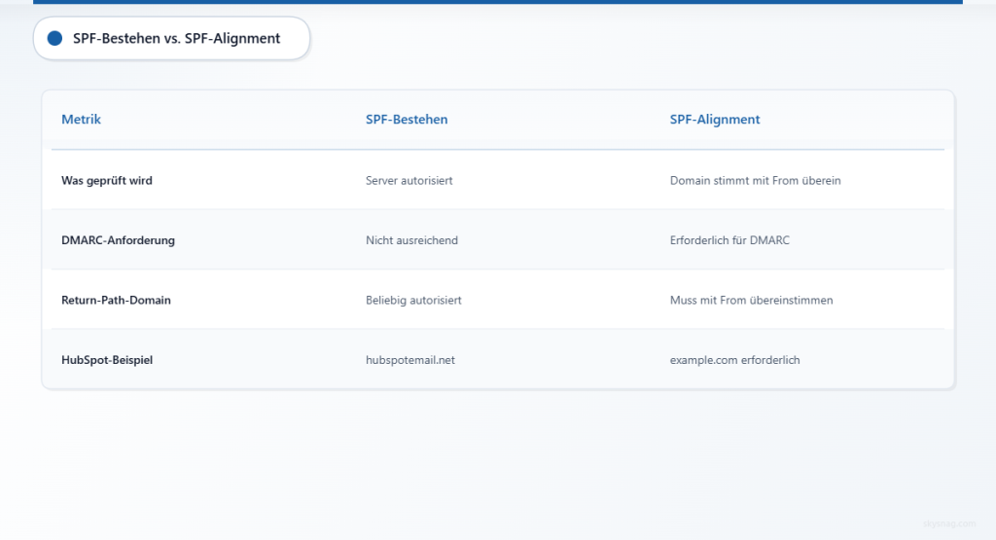This screenshot has width=996, height=540.
Task: Click the blue circle icon in title pill
Action: tap(54, 38)
